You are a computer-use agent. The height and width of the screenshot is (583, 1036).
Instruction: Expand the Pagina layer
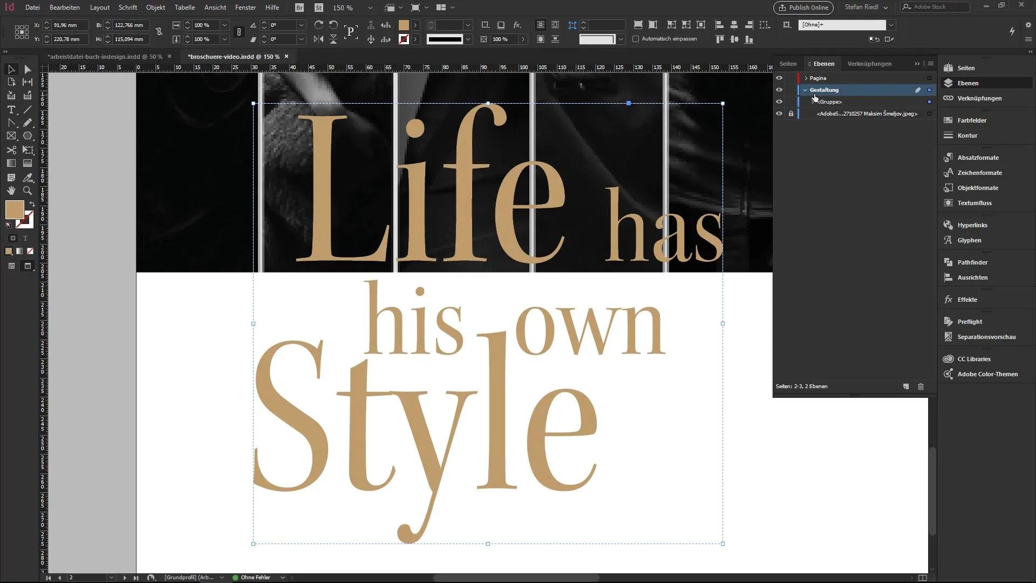(x=806, y=78)
